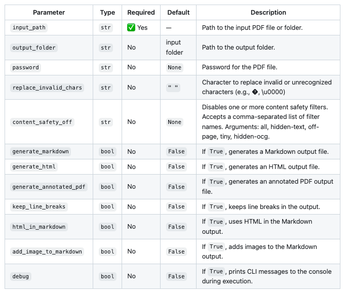Click the password parameter name
The image size is (347, 294).
click(x=25, y=67)
